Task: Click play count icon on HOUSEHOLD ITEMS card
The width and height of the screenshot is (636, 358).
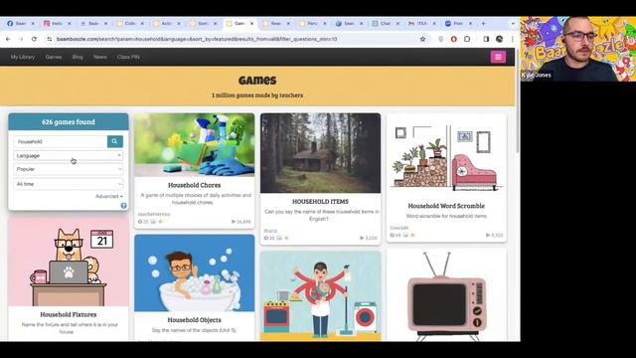Action: click(x=362, y=238)
